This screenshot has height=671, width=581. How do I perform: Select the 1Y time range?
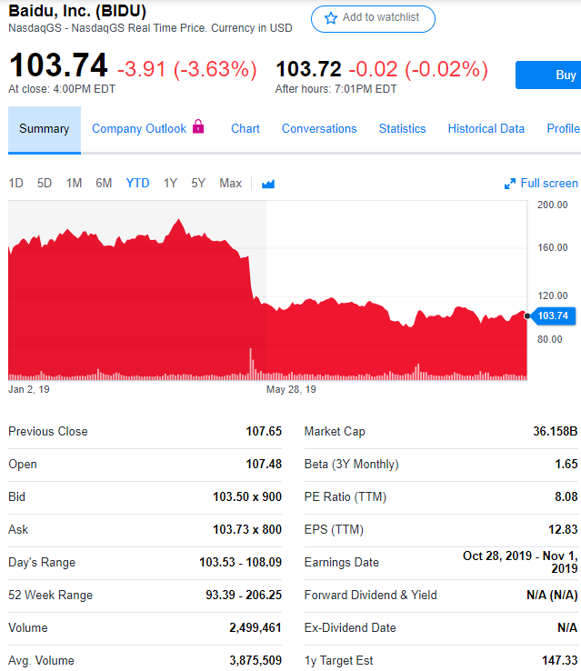pyautogui.click(x=170, y=184)
